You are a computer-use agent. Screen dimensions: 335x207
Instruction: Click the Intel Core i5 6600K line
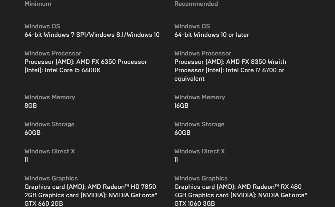[63, 70]
